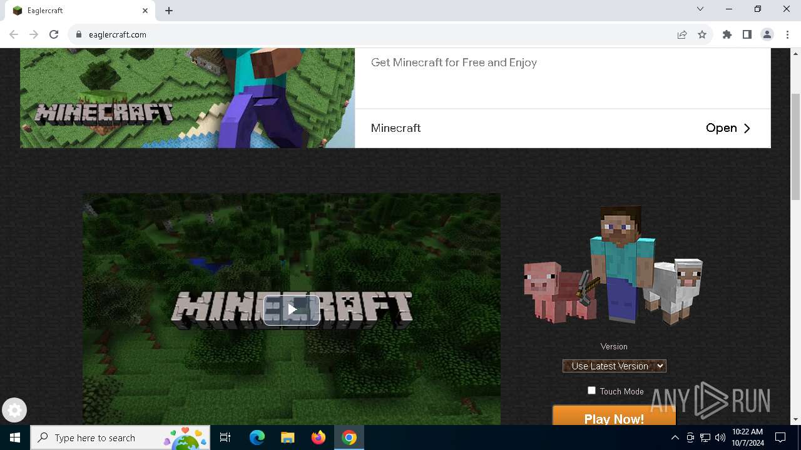View site information lock icon
801x450 pixels.
coord(79,34)
